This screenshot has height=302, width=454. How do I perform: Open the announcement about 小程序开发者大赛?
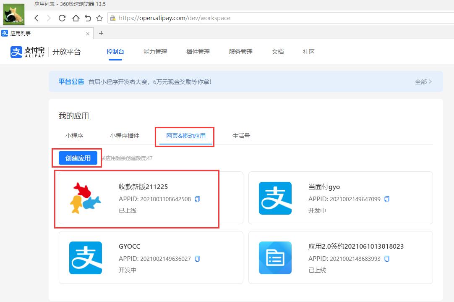[x=150, y=82]
